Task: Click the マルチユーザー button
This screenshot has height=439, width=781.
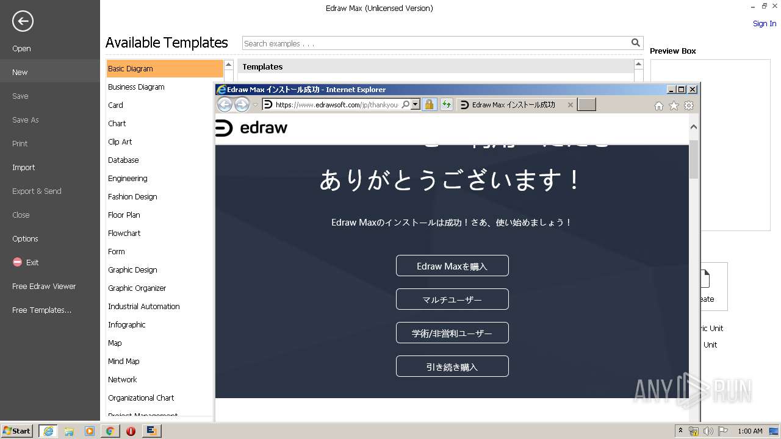Action: (x=452, y=299)
